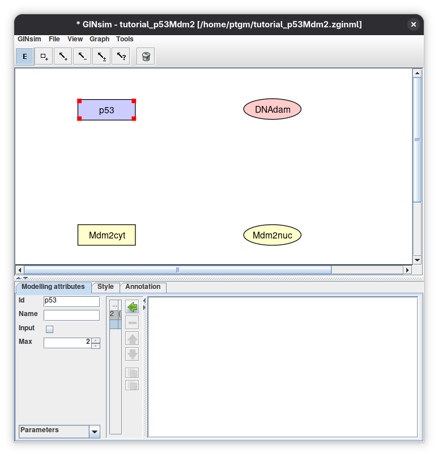Image resolution: width=438 pixels, height=456 pixels.
Task: Click the grey move up arrow
Action: tap(133, 339)
